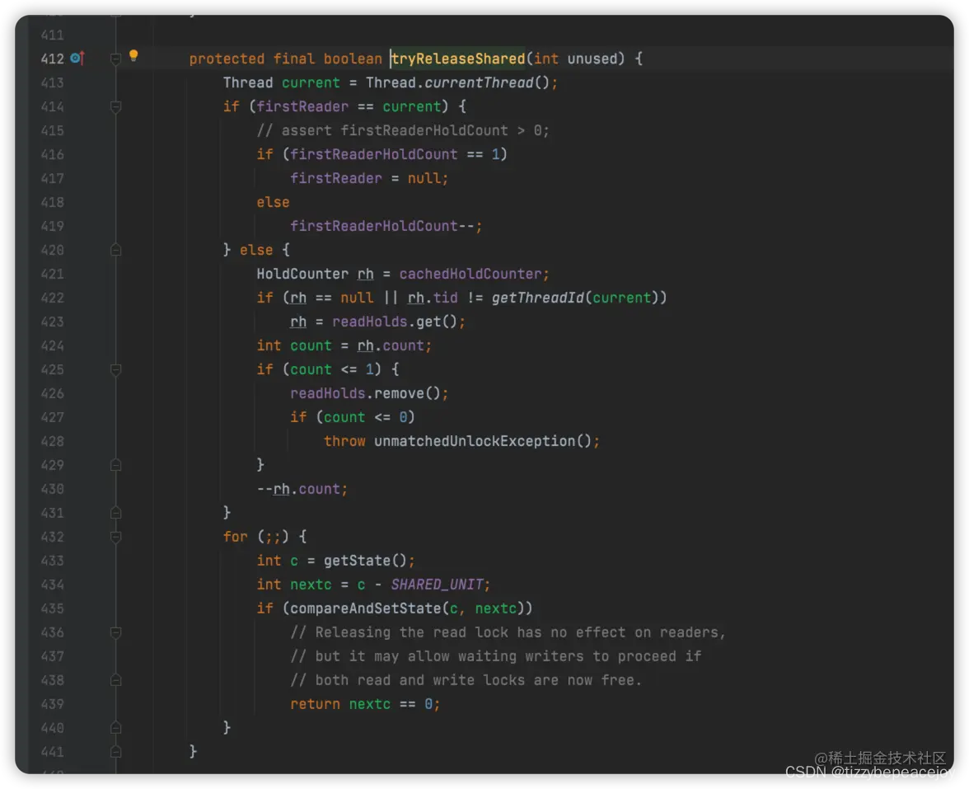Screen dimensions: 969x789
Task: Click the 'Releasing the read lock' comment
Action: click(x=508, y=632)
